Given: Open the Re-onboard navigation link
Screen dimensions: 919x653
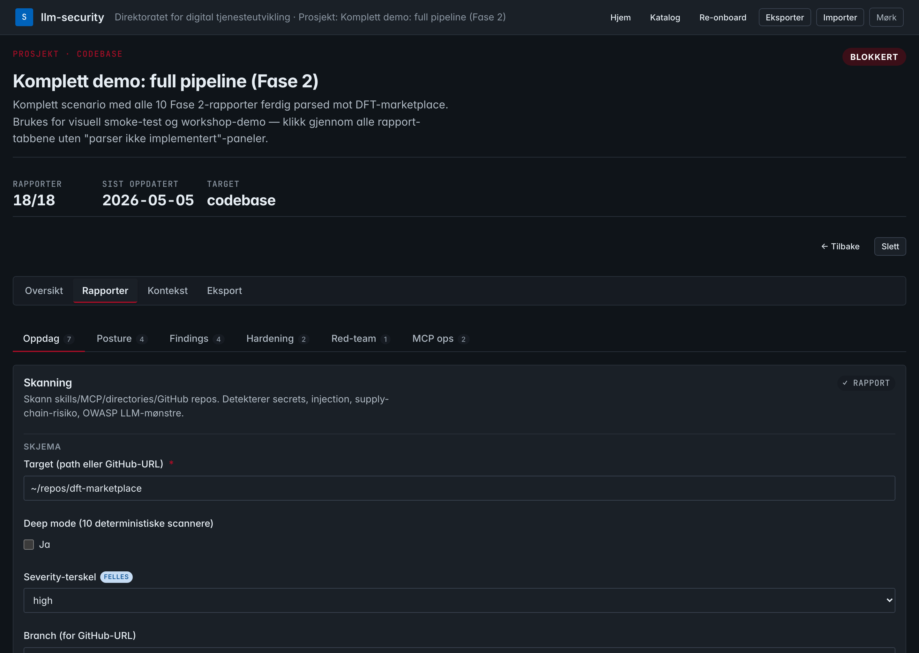Looking at the screenshot, I should coord(723,17).
